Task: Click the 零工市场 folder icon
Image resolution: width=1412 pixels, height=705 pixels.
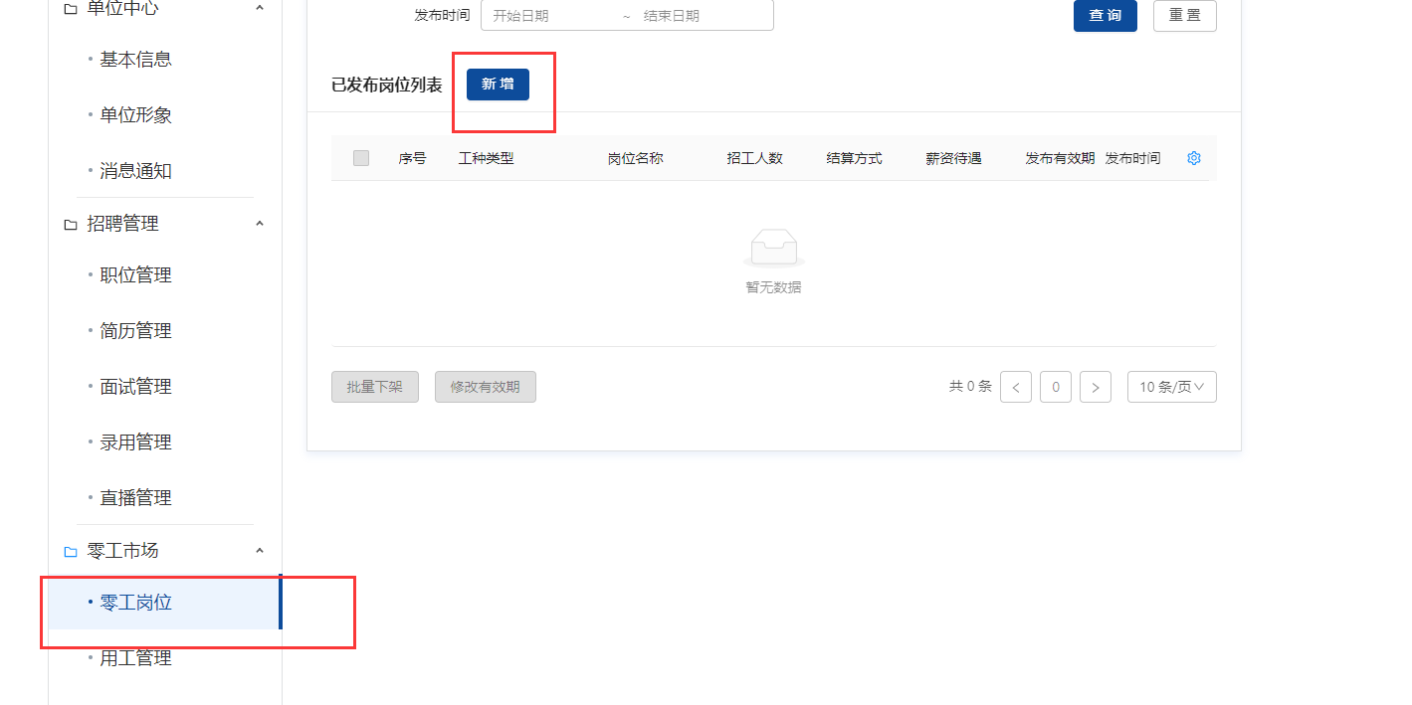Action: [71, 551]
